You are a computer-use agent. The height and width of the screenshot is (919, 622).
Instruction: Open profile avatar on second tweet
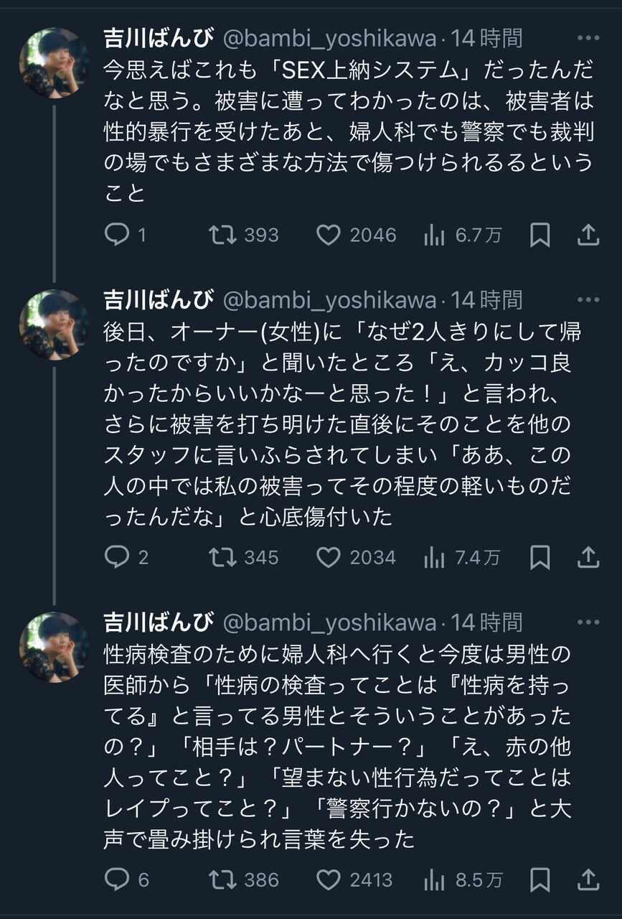(x=54, y=325)
